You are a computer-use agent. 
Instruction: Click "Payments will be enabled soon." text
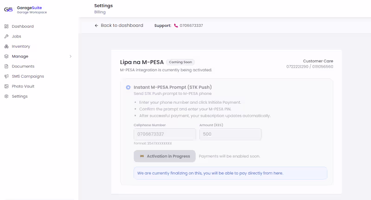coord(229,156)
